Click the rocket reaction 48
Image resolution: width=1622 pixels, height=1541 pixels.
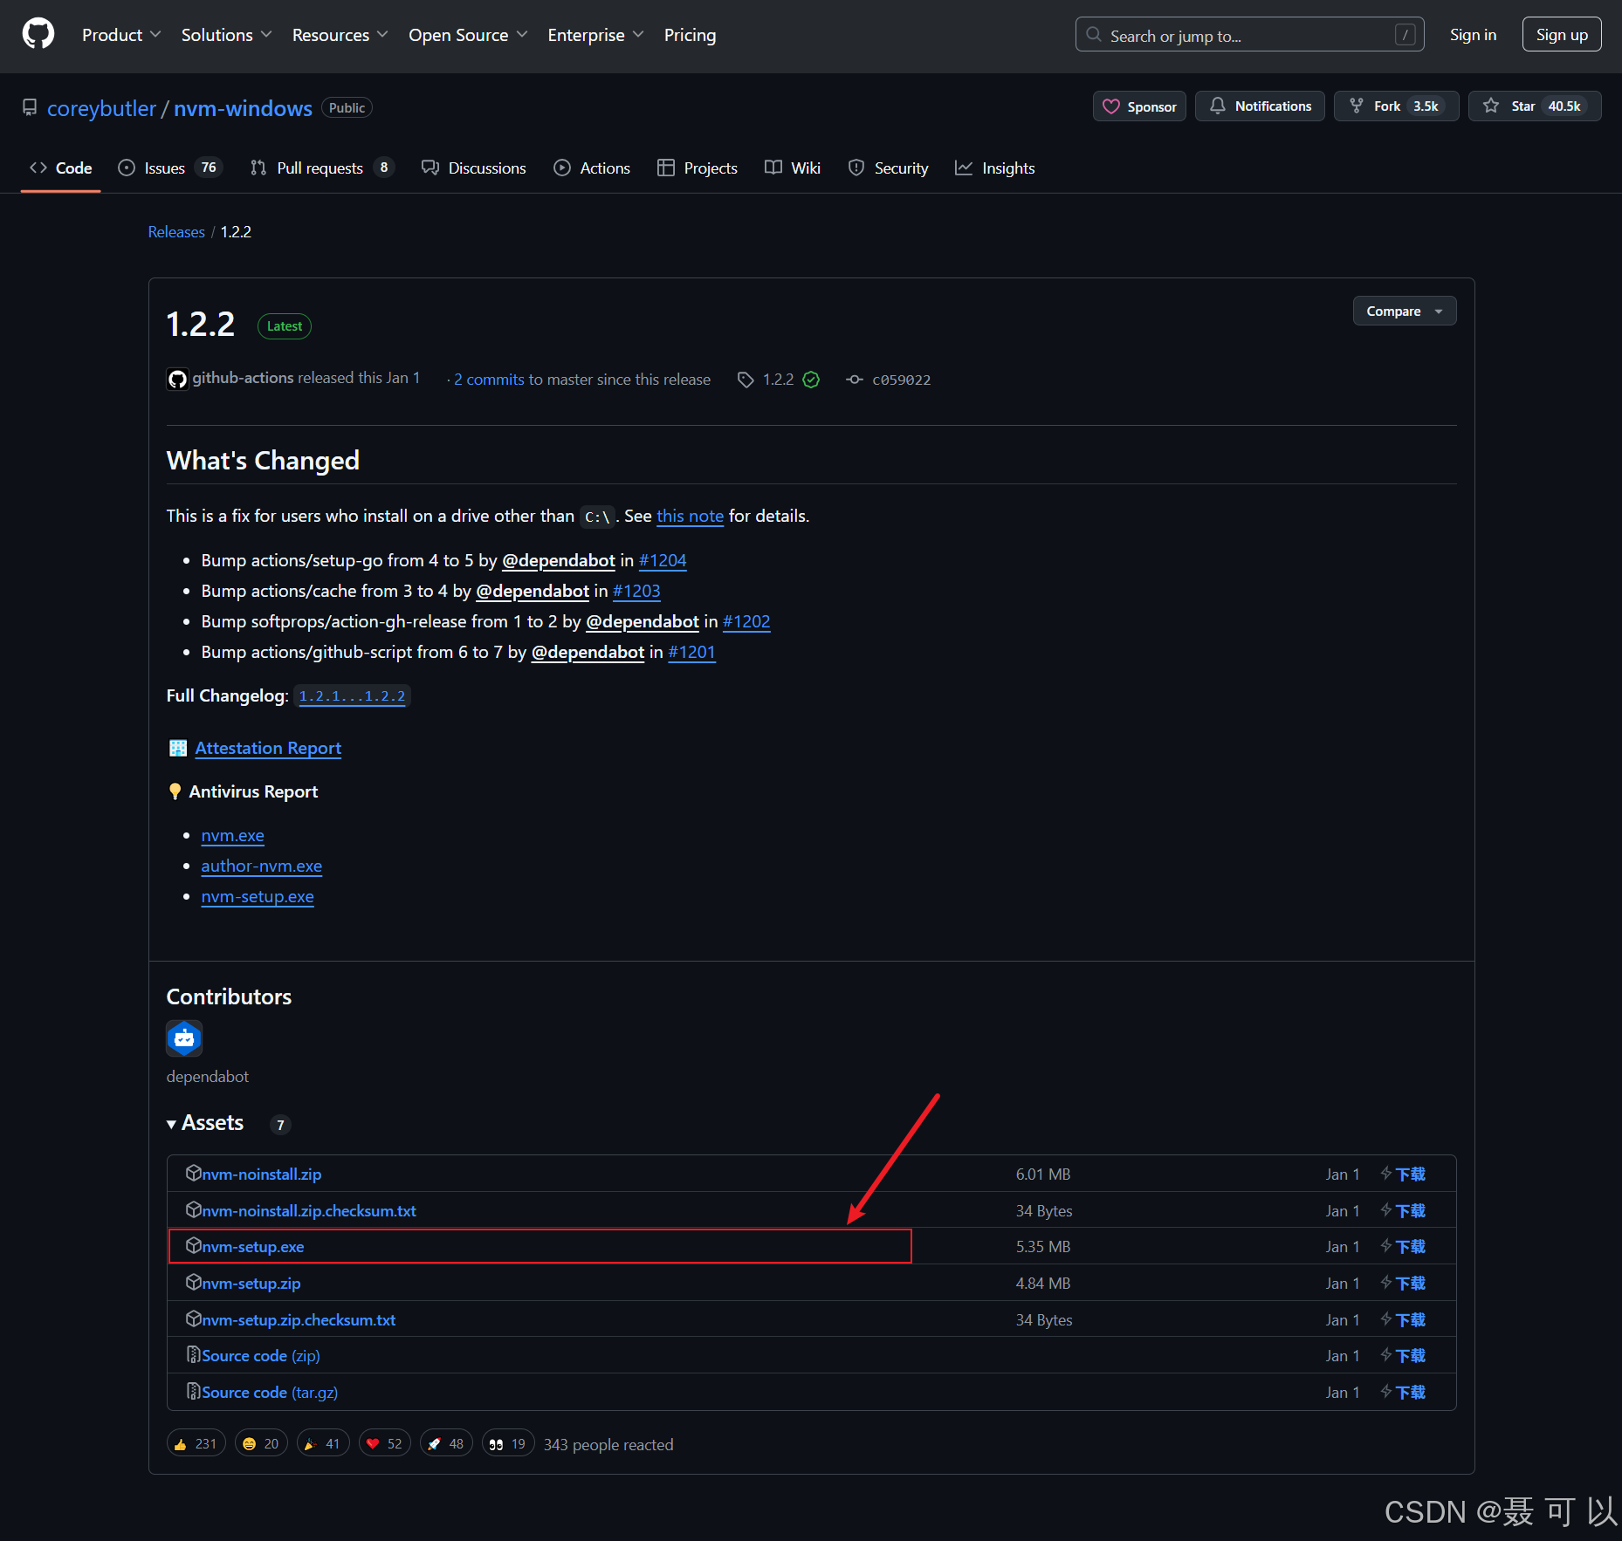447,1444
